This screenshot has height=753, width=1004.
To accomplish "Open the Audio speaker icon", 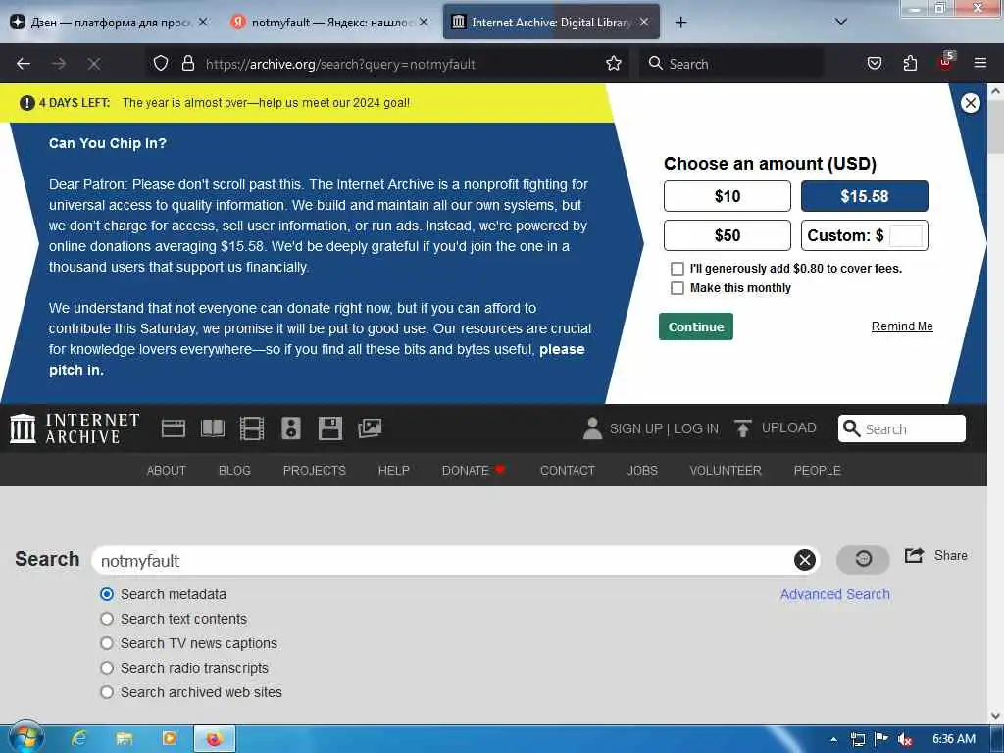I will pyautogui.click(x=290, y=428).
